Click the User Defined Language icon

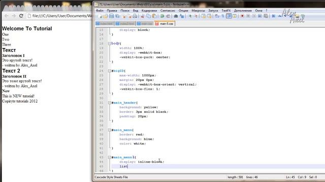[x=235, y=16]
